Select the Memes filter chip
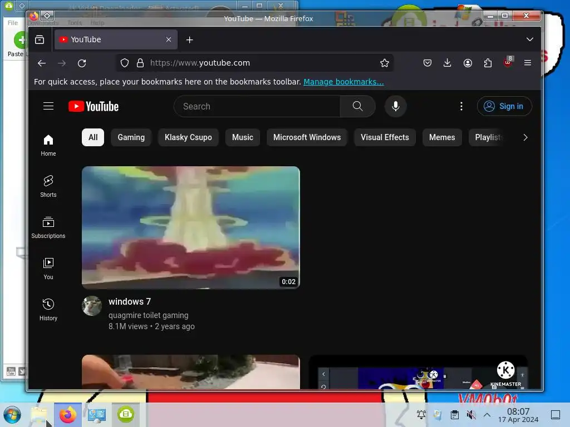Image resolution: width=570 pixels, height=427 pixels. [x=442, y=137]
